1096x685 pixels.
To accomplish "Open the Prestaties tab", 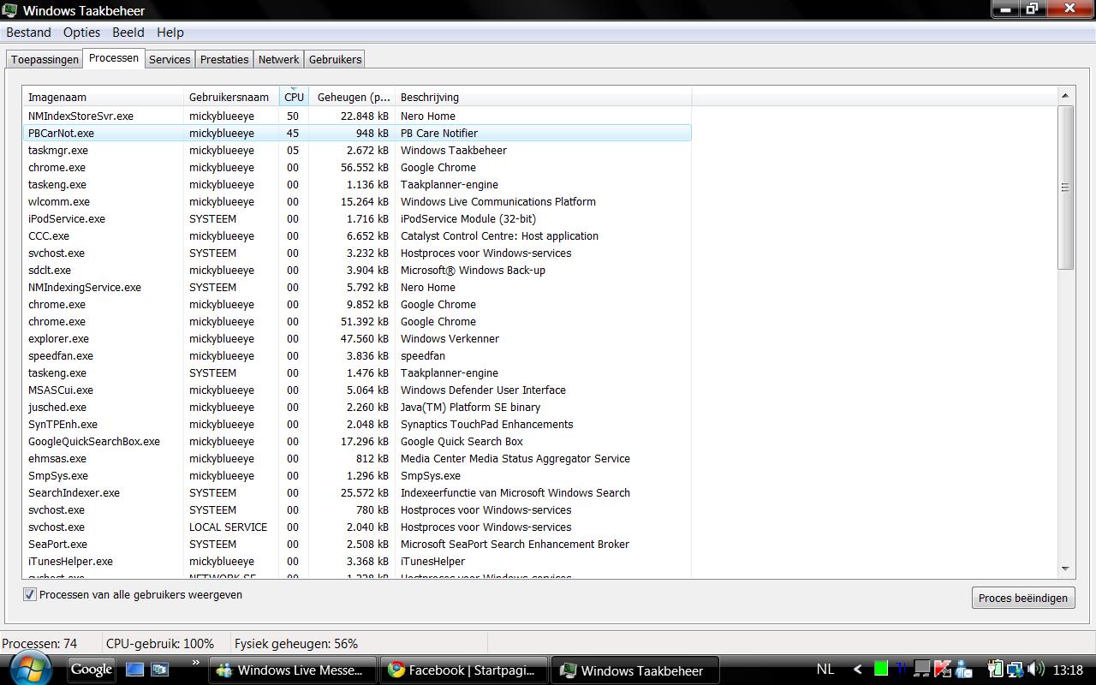I will (x=224, y=60).
